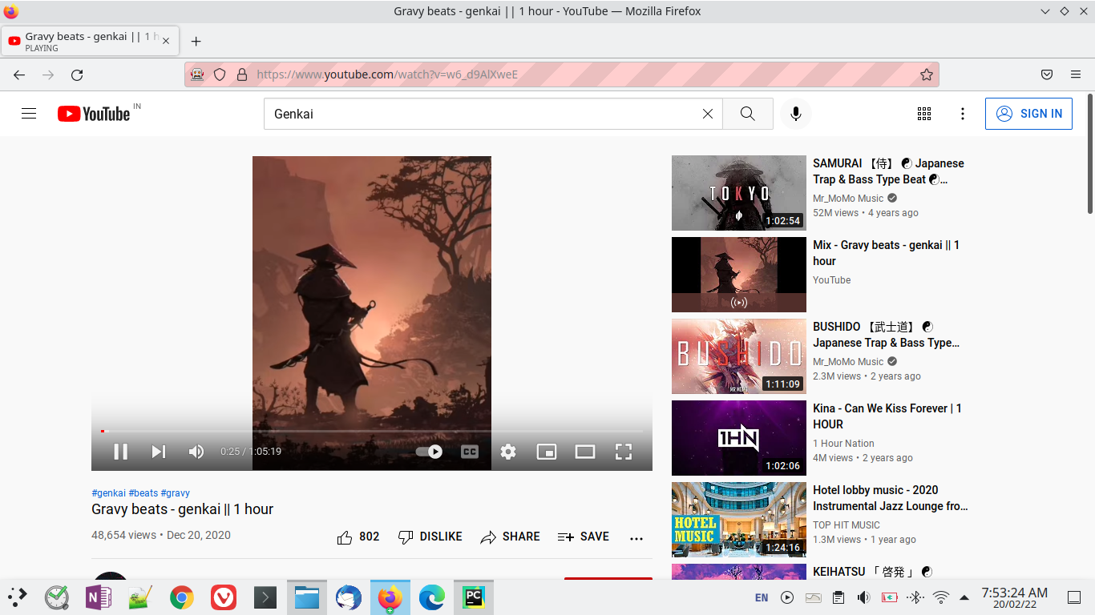Seek on the video progress bar
Image resolution: width=1095 pixels, height=615 pixels.
tap(372, 431)
